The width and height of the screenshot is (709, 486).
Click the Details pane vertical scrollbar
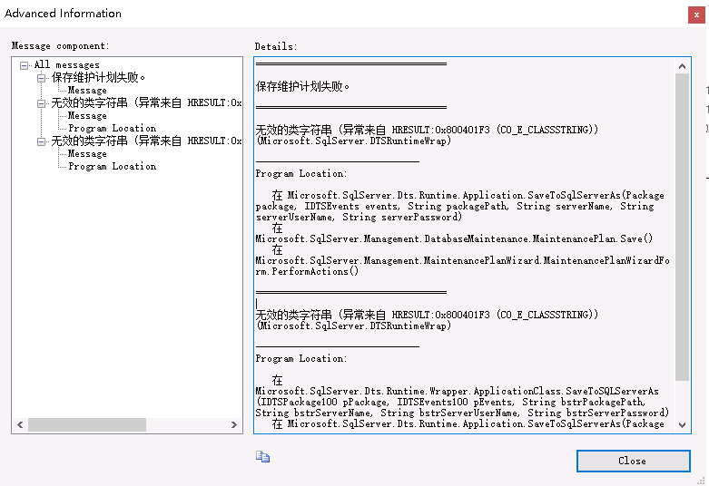[x=683, y=227]
